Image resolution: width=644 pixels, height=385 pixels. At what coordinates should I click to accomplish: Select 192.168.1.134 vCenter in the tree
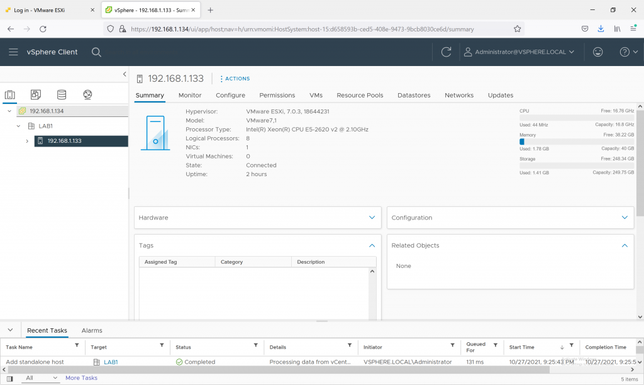pyautogui.click(x=47, y=111)
